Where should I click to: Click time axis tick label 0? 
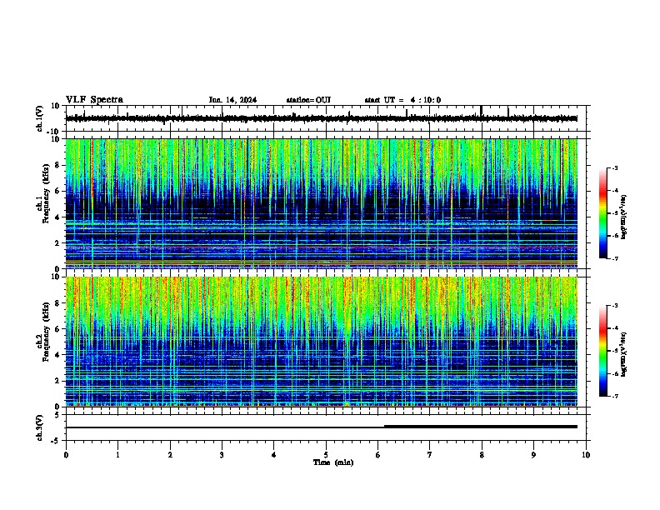[66, 455]
